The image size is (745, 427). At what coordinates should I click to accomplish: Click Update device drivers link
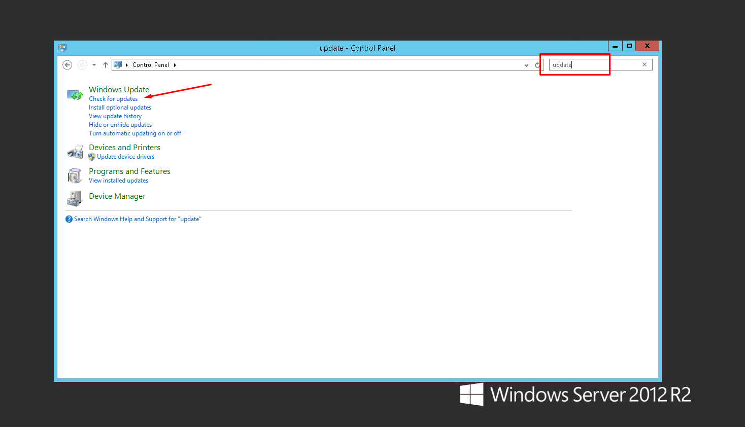pos(125,157)
